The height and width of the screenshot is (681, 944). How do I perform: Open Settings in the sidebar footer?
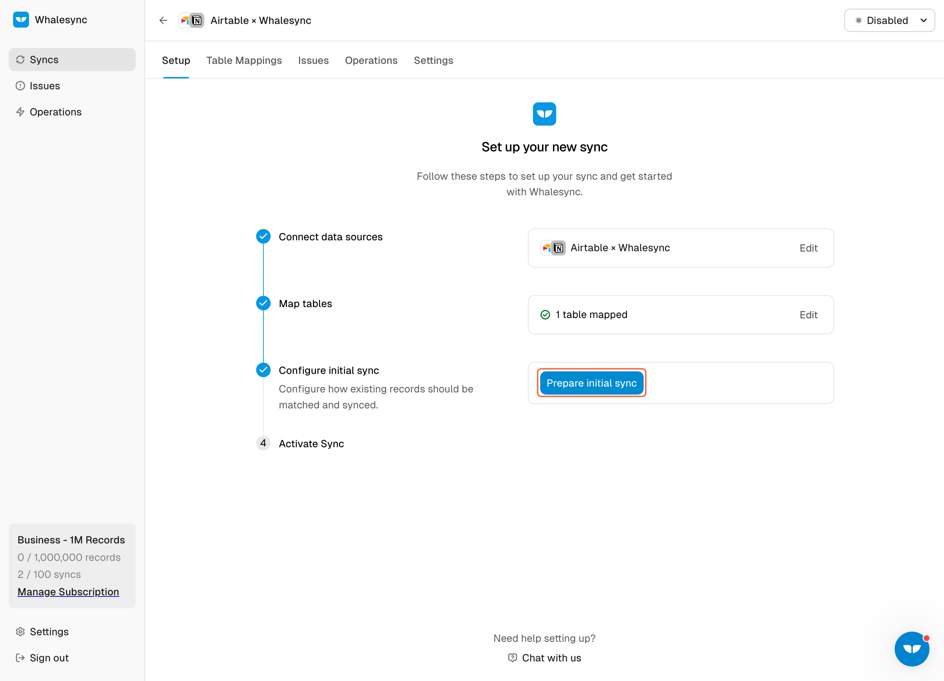pos(72,632)
